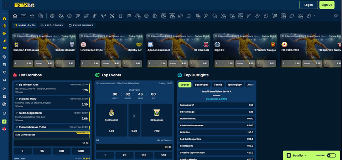
Task: Open the search magnifier icon
Action: click(336, 16)
